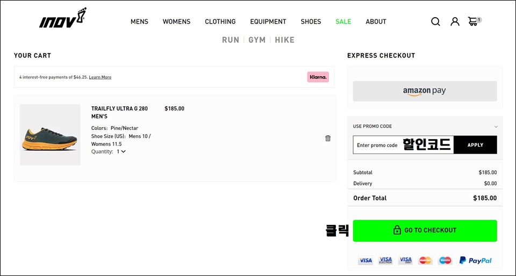Open the Quantity dropdown
This screenshot has width=516, height=276.
pos(121,151)
